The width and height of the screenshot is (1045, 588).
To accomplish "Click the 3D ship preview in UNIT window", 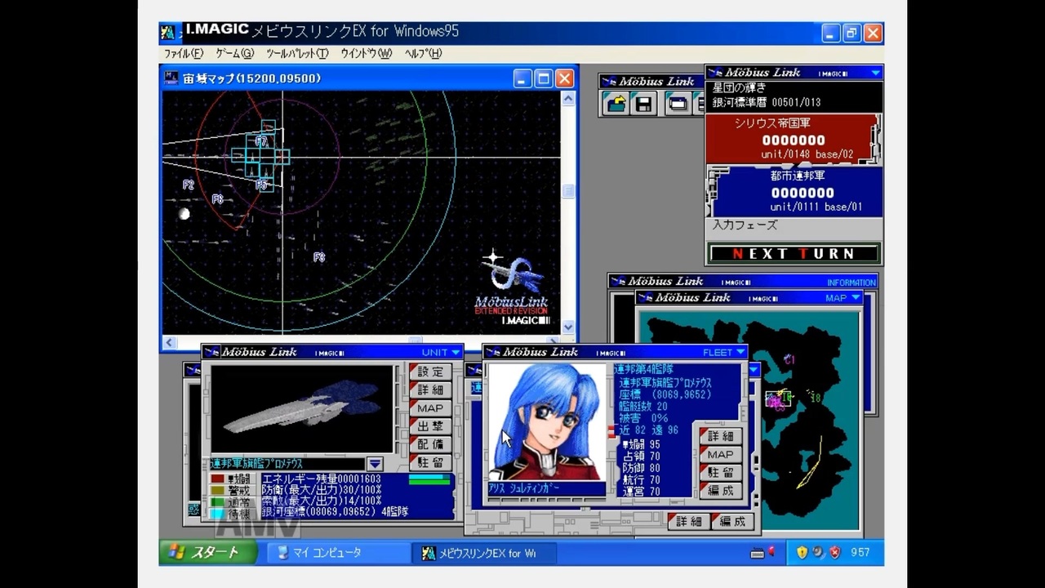I will (x=301, y=408).
